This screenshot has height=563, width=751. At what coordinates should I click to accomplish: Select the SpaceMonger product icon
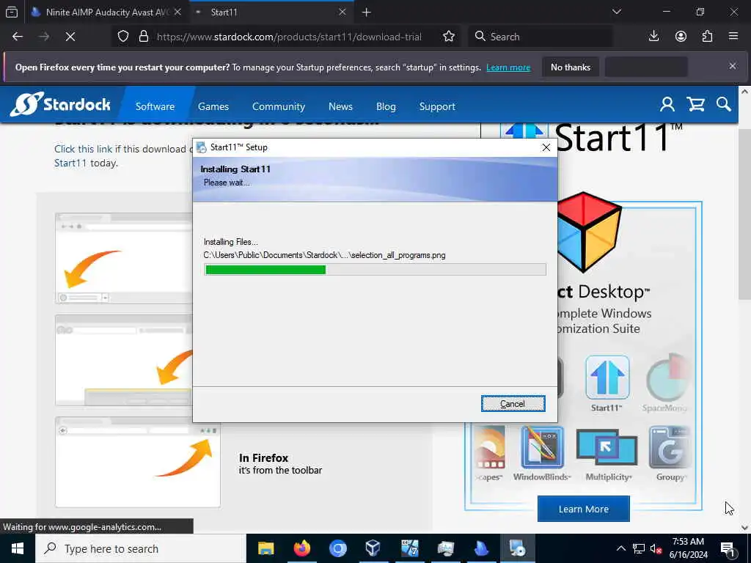[667, 383]
